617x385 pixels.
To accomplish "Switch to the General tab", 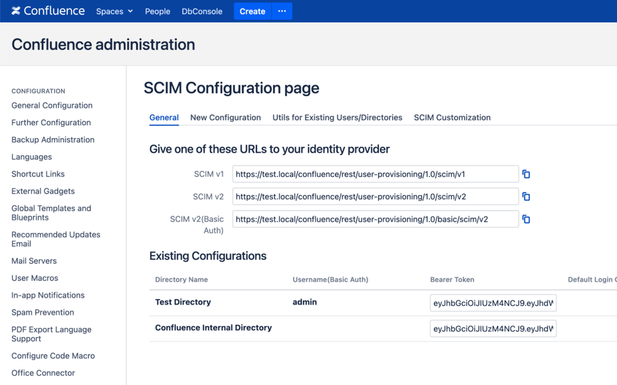I will pyautogui.click(x=164, y=117).
